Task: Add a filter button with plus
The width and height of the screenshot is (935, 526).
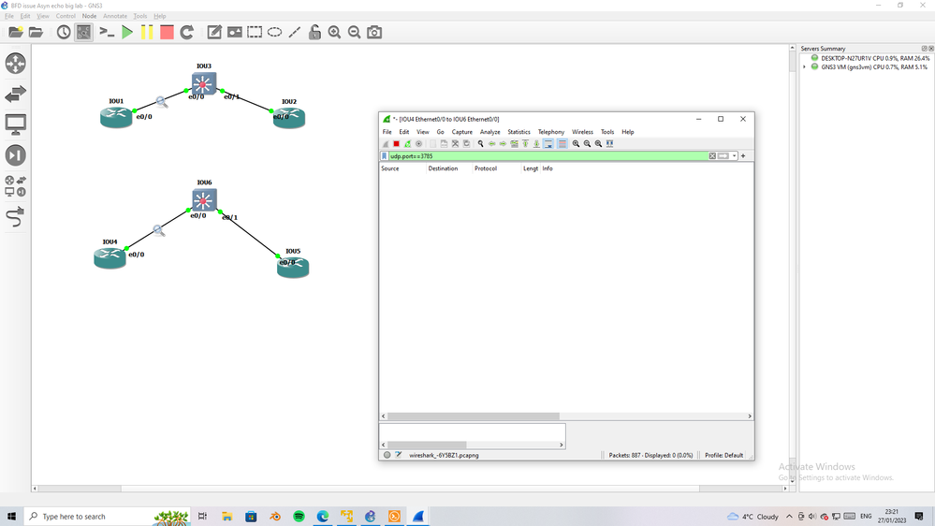Action: click(x=743, y=155)
